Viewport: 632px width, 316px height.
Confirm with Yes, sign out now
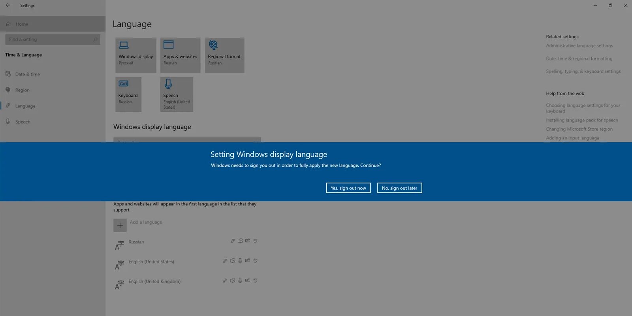348,188
